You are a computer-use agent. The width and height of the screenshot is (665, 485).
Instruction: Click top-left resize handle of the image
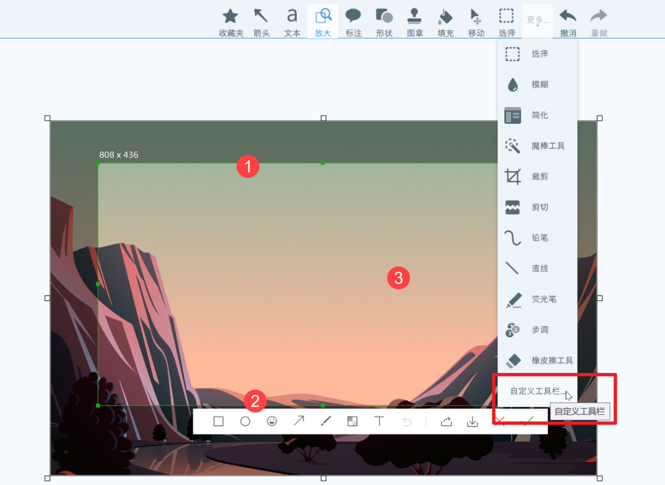point(47,118)
